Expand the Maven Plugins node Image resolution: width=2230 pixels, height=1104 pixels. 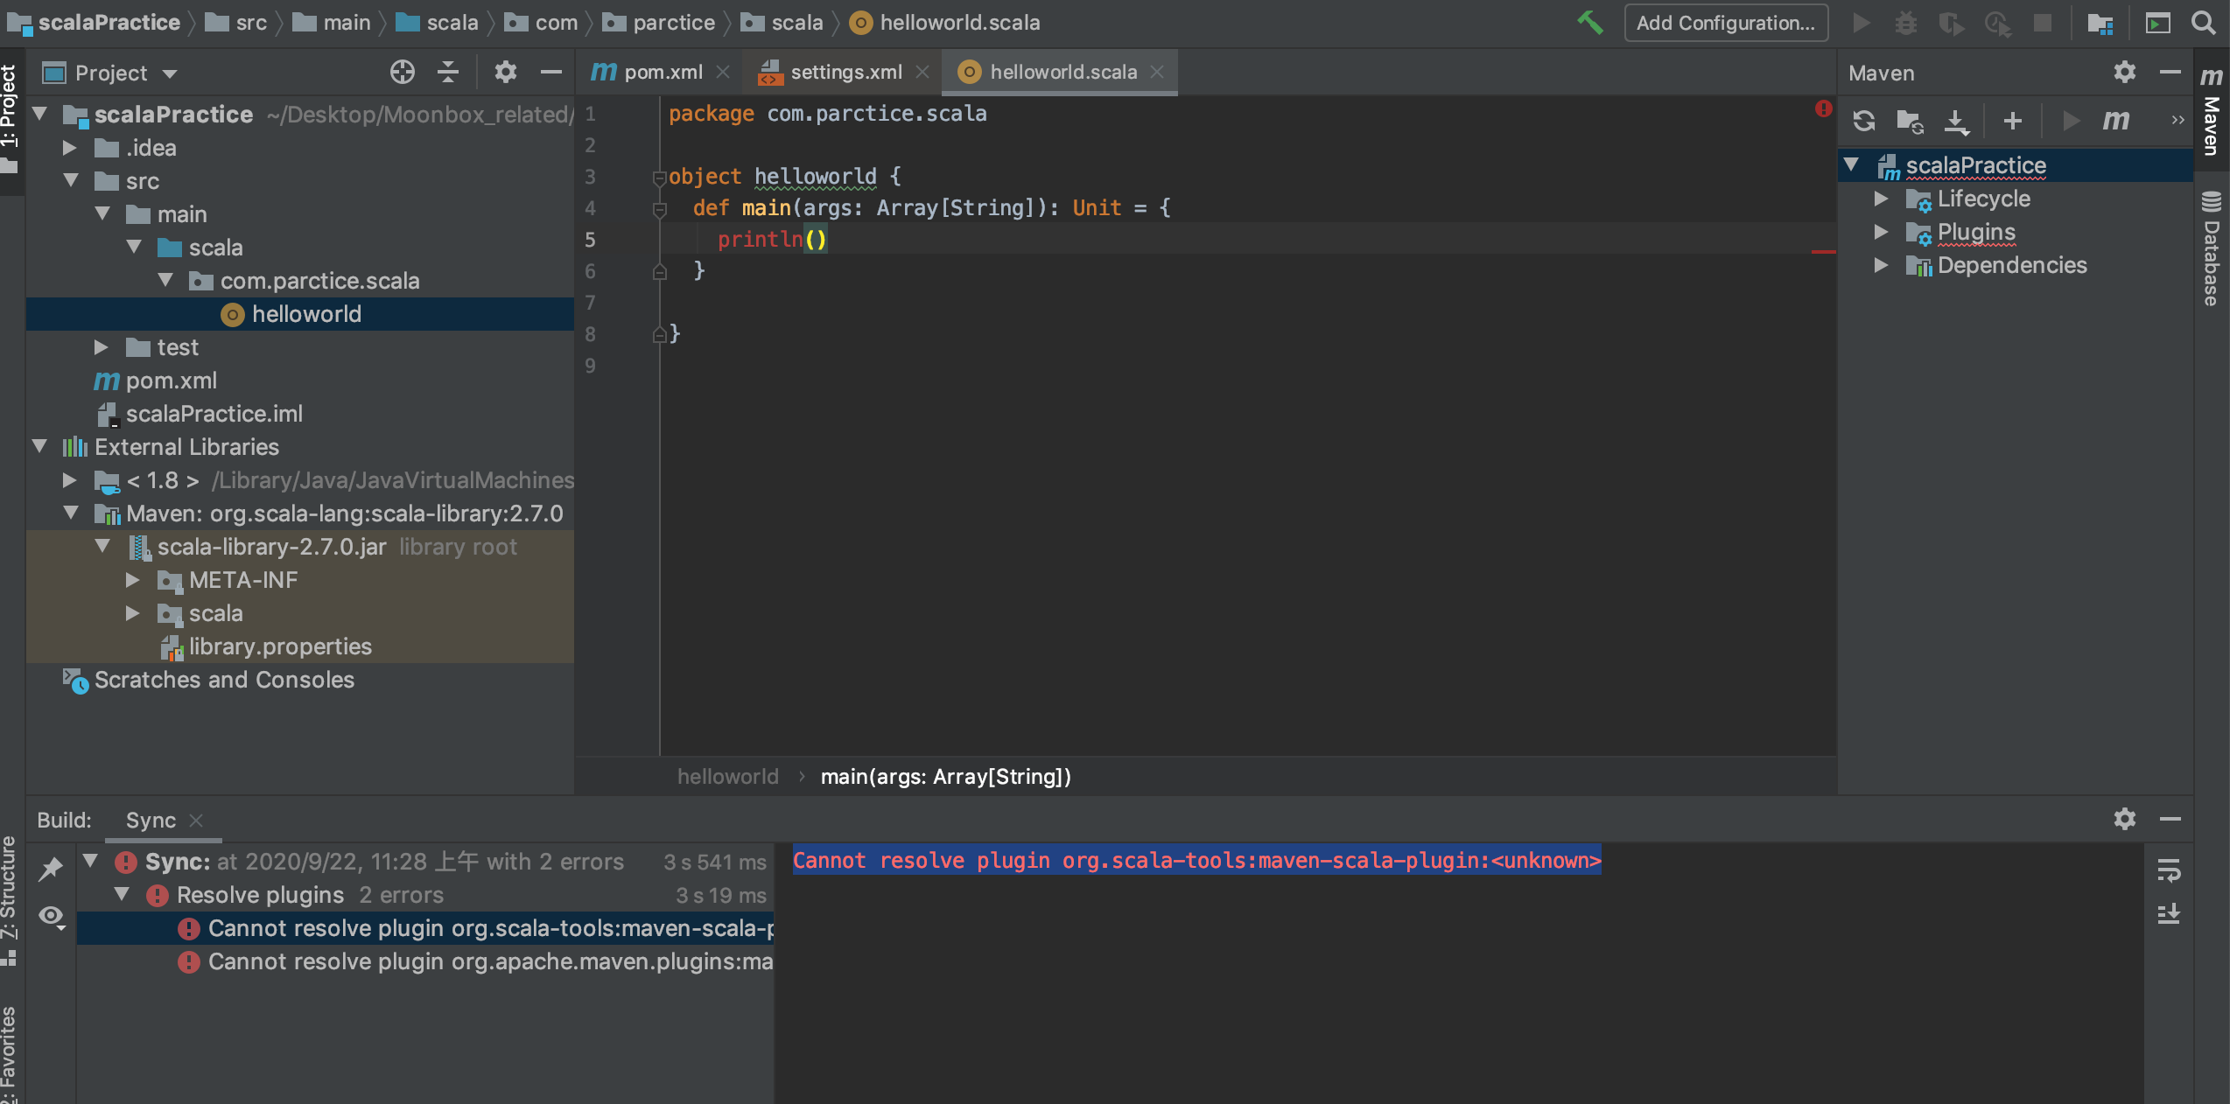[1881, 232]
